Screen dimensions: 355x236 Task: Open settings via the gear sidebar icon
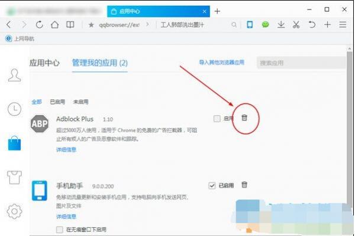click(x=14, y=211)
